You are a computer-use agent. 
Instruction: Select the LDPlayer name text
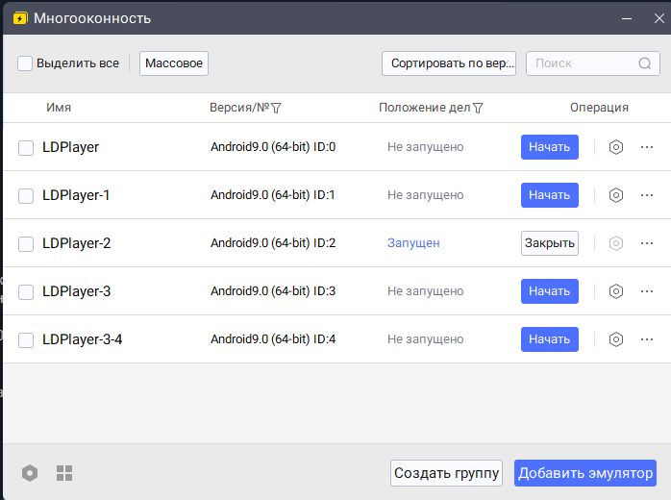[x=70, y=147]
